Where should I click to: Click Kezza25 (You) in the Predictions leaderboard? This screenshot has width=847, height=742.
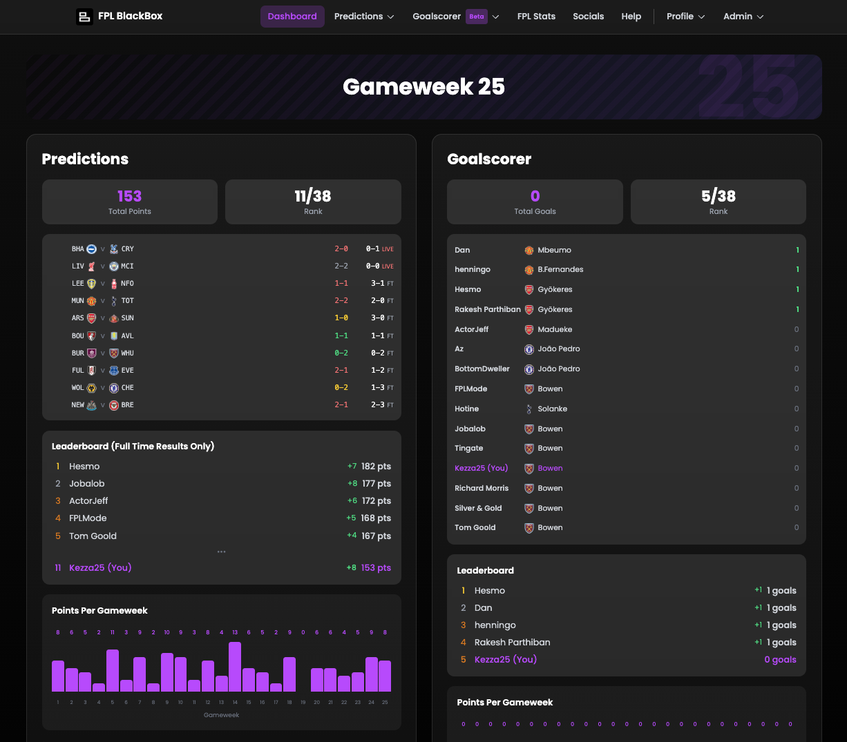(x=100, y=567)
